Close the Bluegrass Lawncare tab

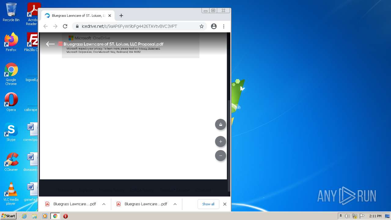pyautogui.click(x=110, y=16)
